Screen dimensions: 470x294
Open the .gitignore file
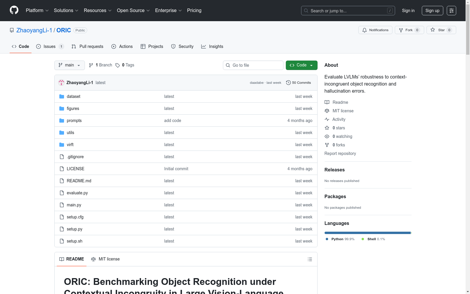[75, 157]
